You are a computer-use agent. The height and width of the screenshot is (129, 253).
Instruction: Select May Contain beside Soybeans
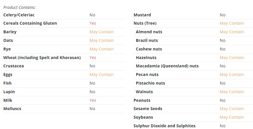tap(232, 118)
